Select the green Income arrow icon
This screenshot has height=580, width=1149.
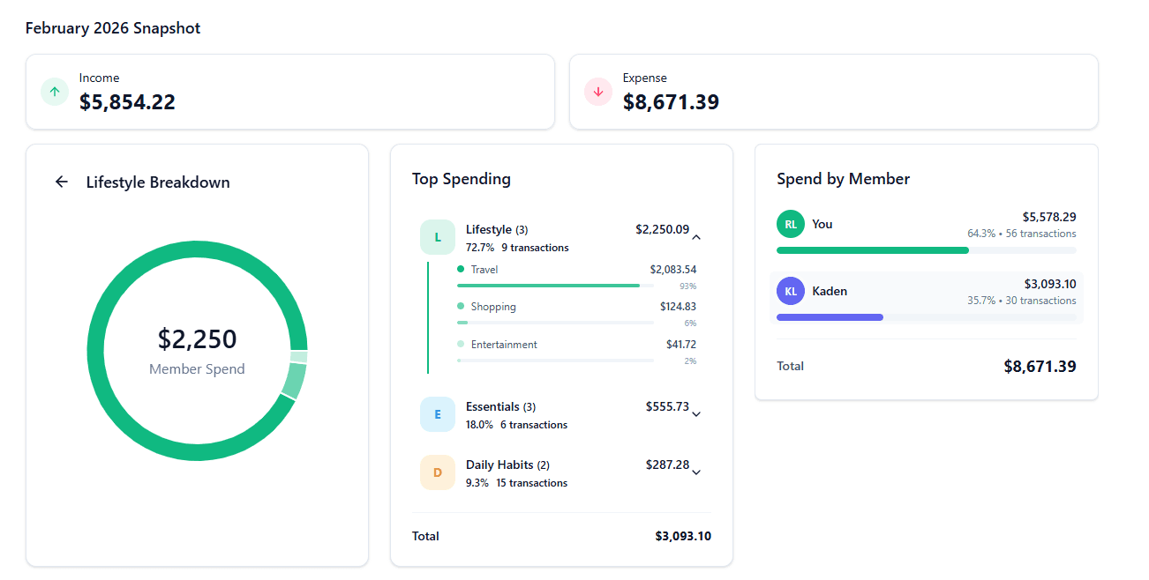[x=54, y=92]
